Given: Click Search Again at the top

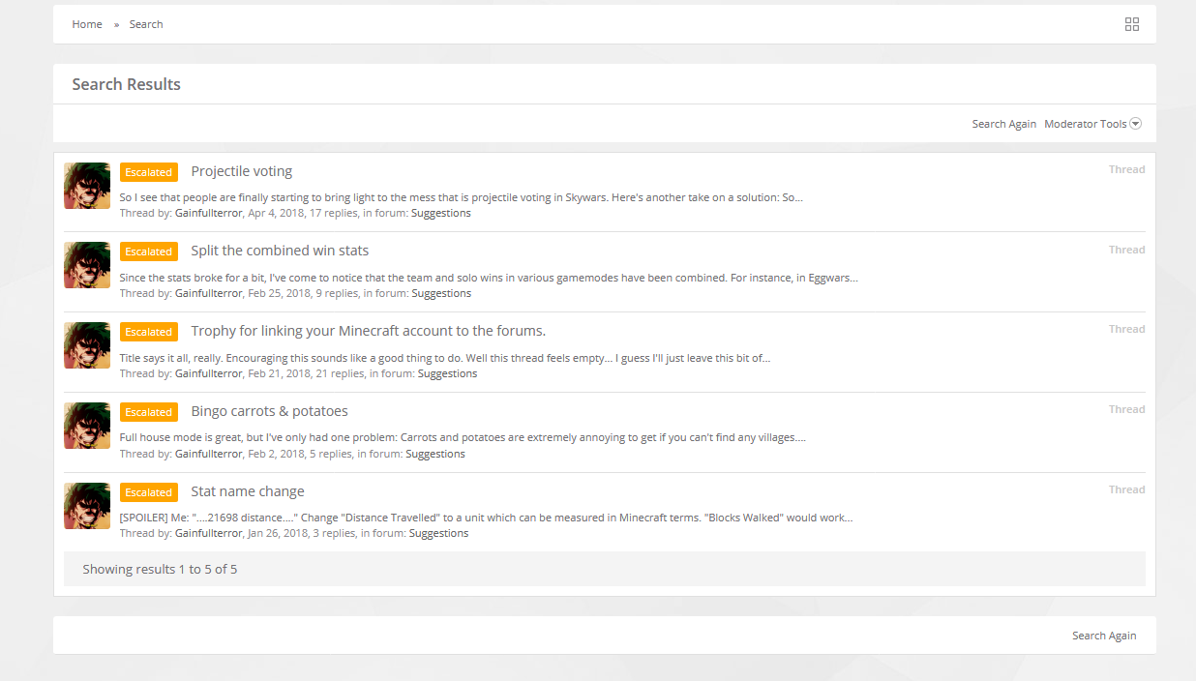Looking at the screenshot, I should [x=1004, y=124].
